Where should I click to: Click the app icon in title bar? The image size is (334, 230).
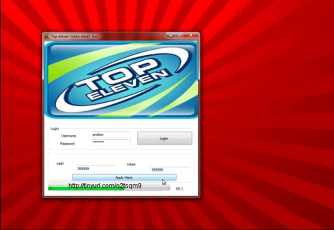[47, 36]
